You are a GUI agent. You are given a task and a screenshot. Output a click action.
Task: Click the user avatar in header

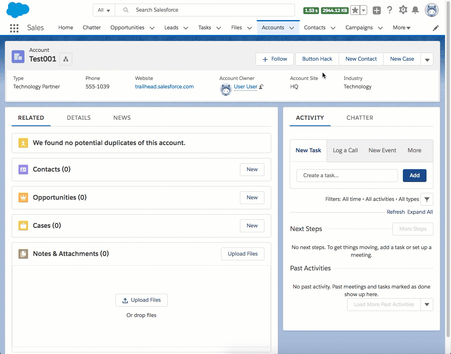[431, 10]
